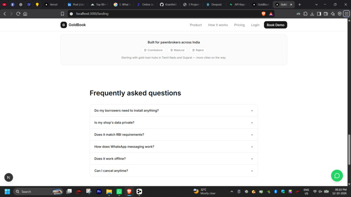
Task: Expand "Do my borrowers need to install anything?"
Action: [174, 110]
